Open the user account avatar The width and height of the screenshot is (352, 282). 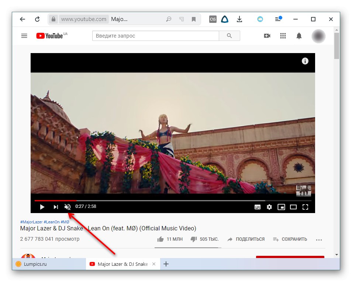pyautogui.click(x=318, y=36)
